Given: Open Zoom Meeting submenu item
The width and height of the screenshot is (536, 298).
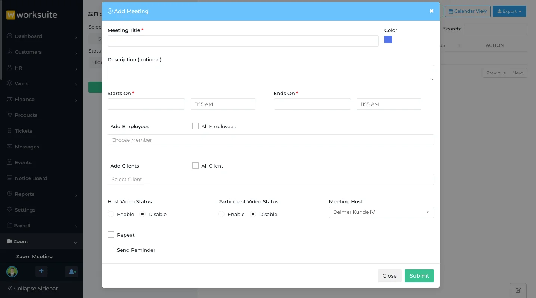Looking at the screenshot, I should [x=34, y=256].
